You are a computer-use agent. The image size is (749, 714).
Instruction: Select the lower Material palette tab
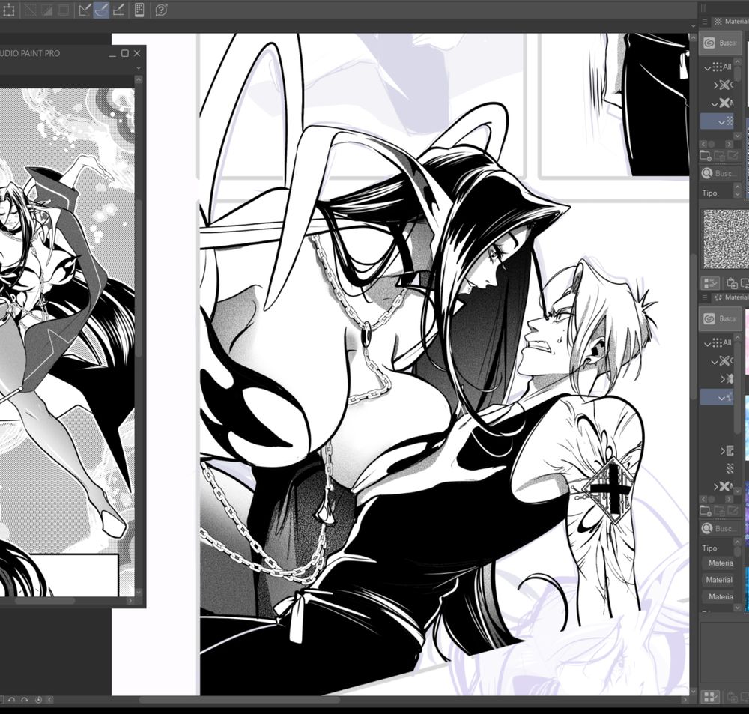click(x=730, y=297)
